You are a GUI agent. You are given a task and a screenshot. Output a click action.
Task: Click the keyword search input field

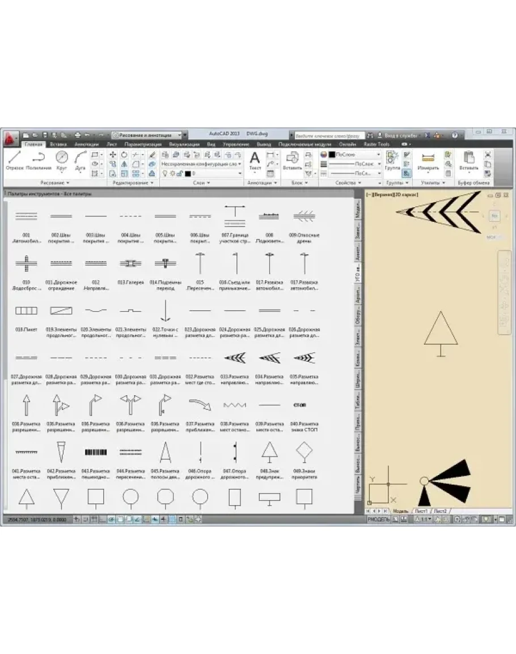(329, 136)
